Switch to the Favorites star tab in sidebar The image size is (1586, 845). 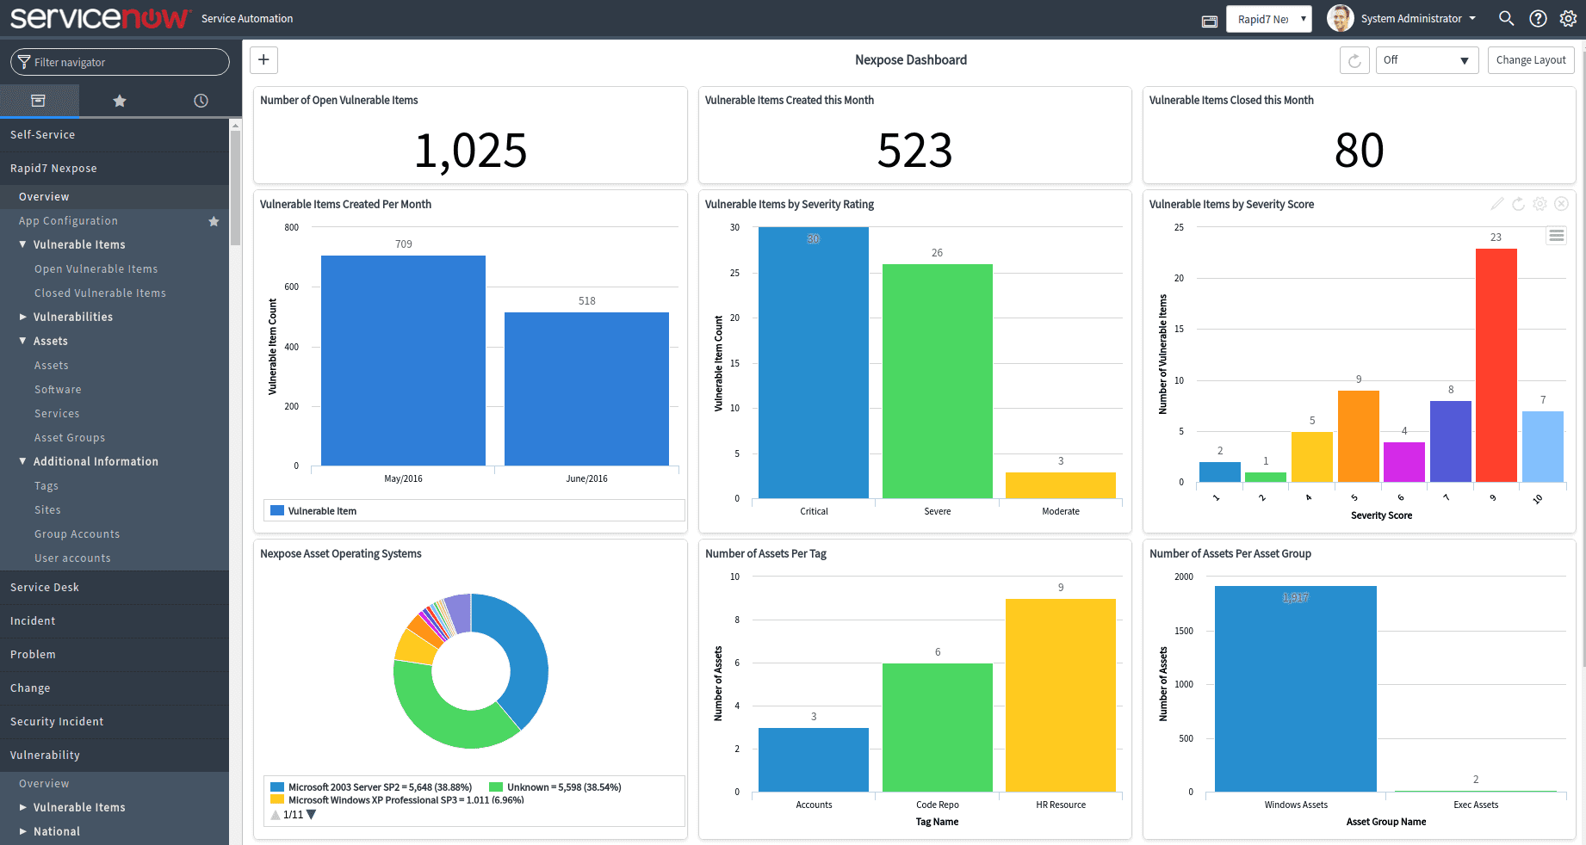pyautogui.click(x=119, y=100)
